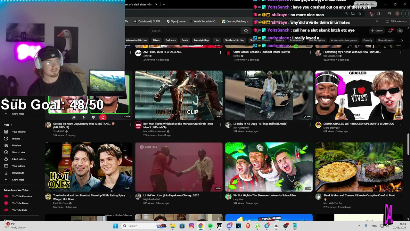Click the YouTube search field

[196, 31]
